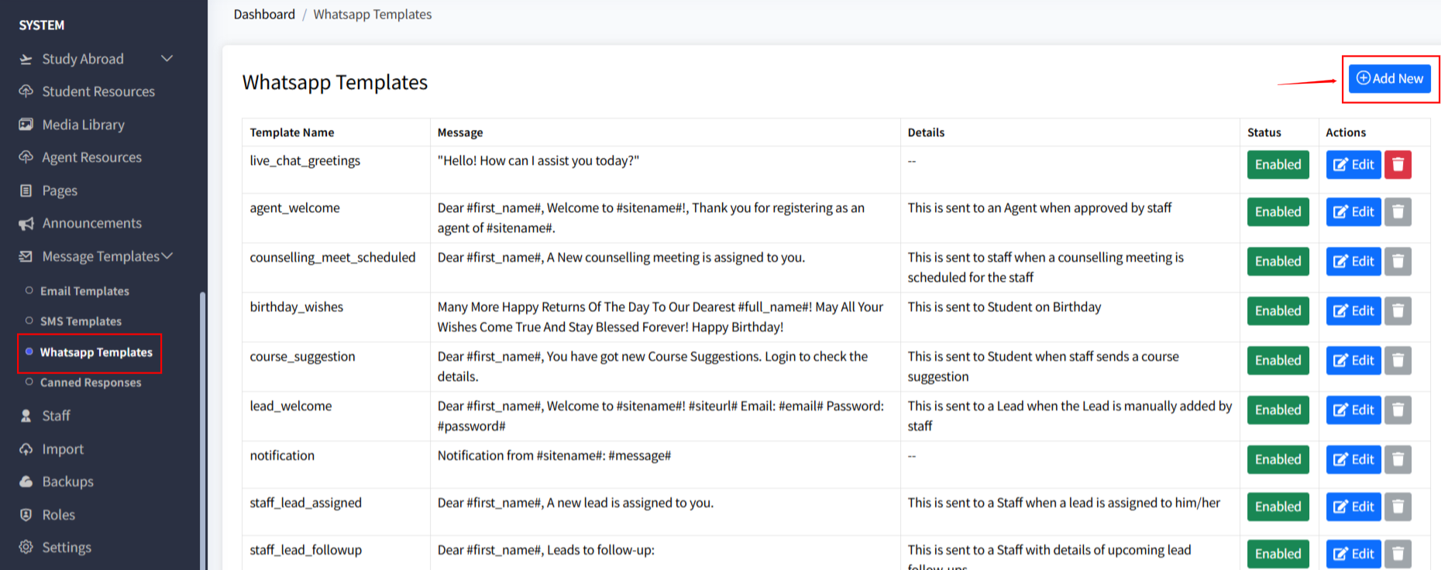Viewport: 1441px width, 570px height.
Task: Click the Backups cloud icon
Action: point(26,482)
